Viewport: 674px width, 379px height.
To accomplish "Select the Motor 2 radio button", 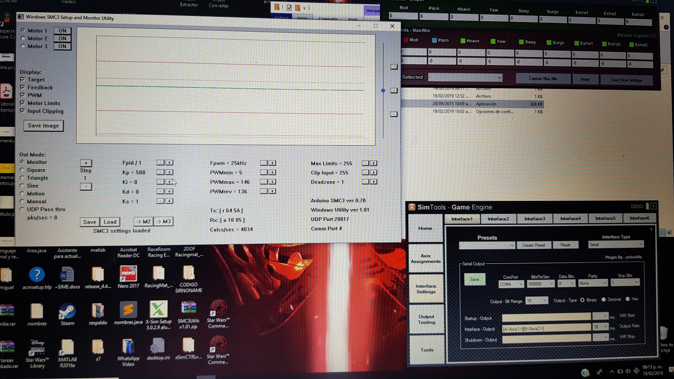I will [x=23, y=38].
